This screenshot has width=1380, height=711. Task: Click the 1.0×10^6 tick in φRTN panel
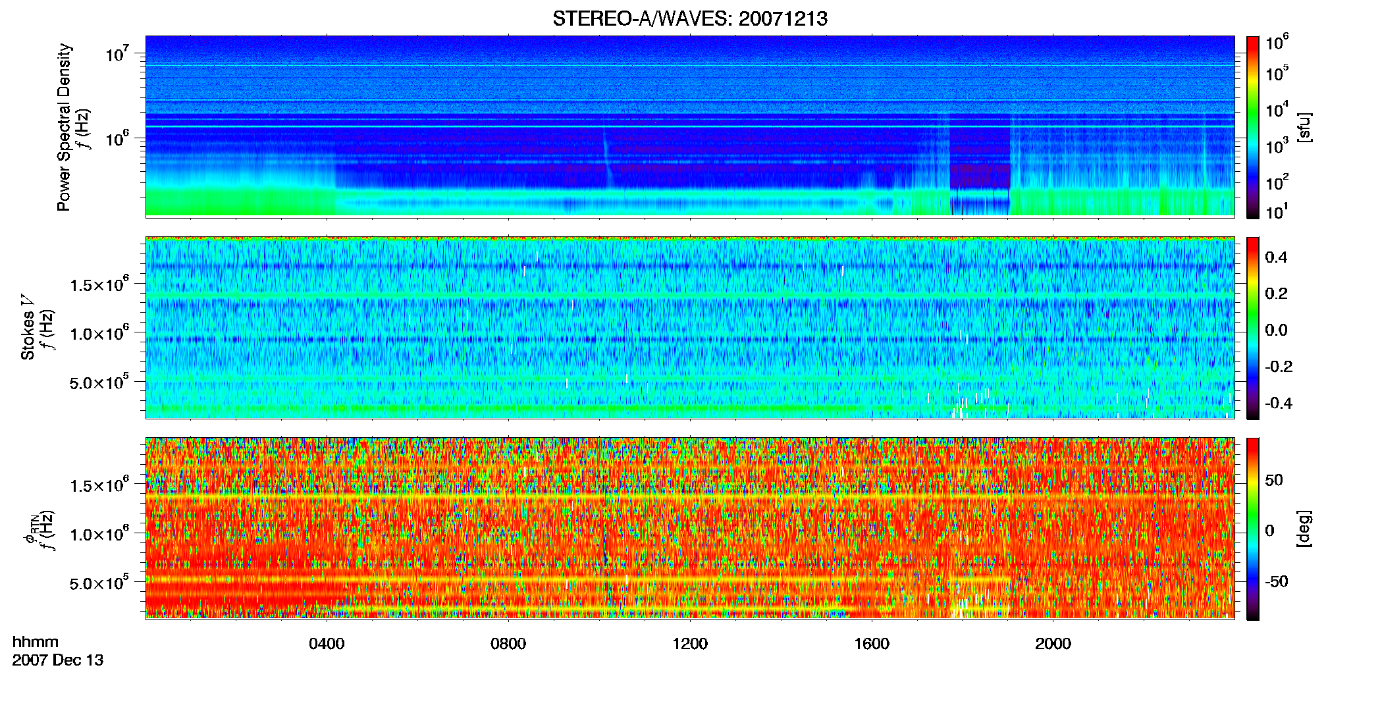pyautogui.click(x=99, y=534)
